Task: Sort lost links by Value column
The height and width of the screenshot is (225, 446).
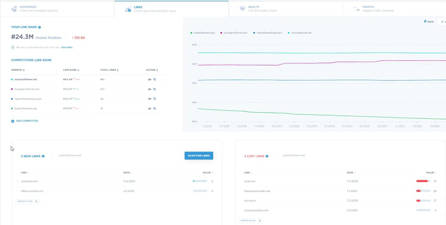Action: click(x=431, y=173)
